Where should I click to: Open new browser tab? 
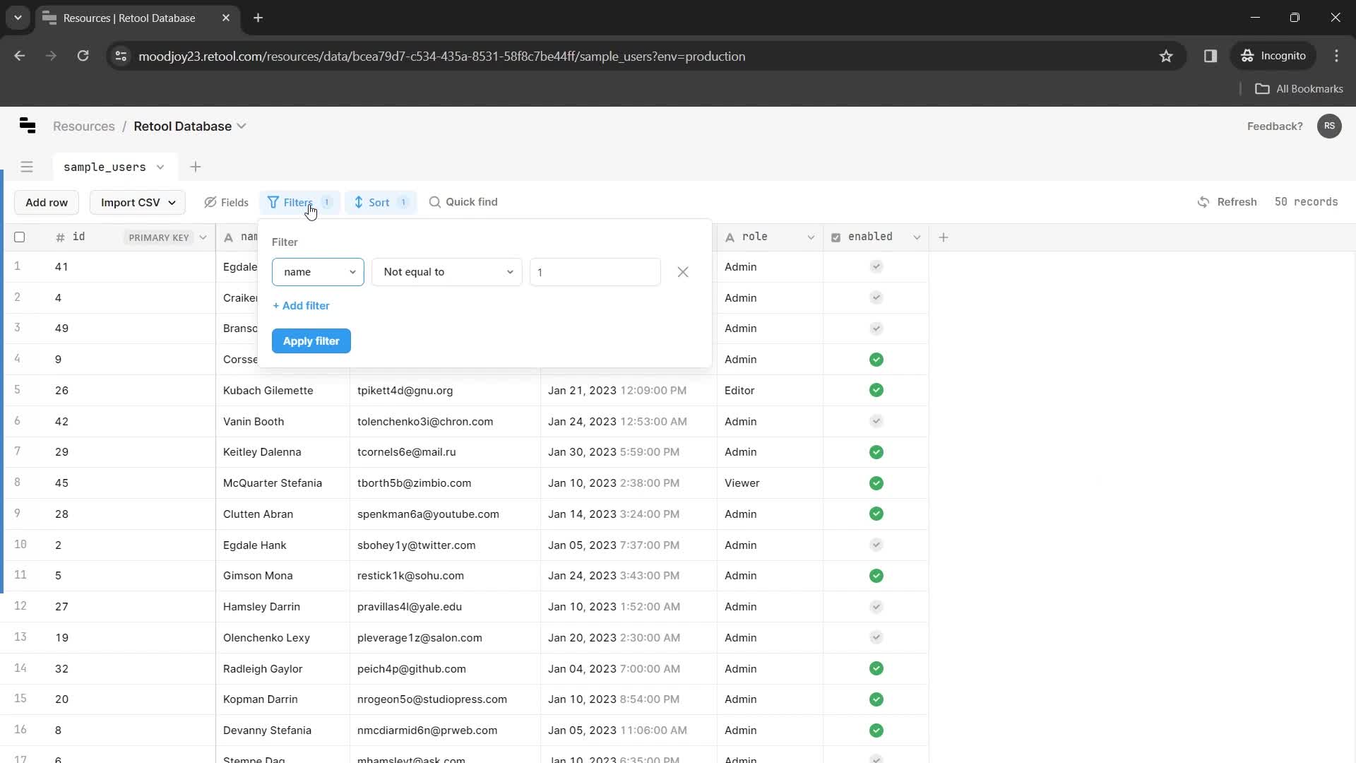258,18
